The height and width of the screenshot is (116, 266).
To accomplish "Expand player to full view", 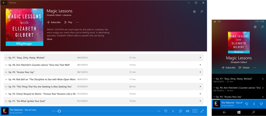I will [x=202, y=111].
